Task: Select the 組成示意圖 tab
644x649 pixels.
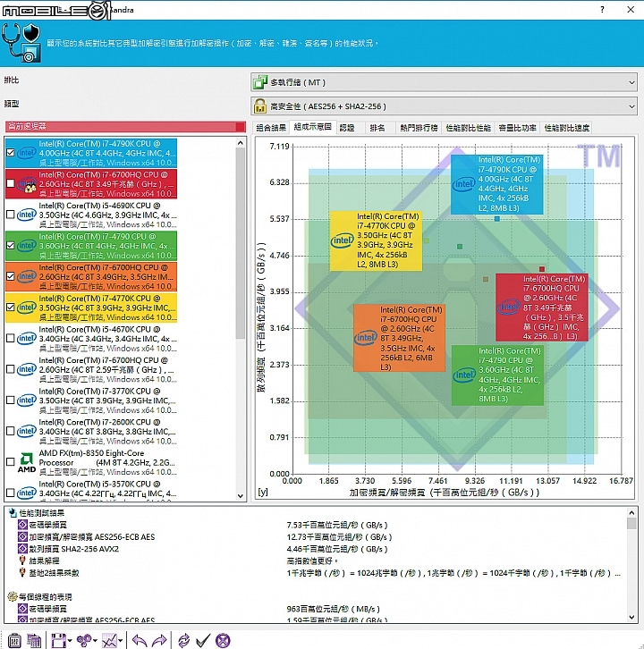Action: [313, 127]
